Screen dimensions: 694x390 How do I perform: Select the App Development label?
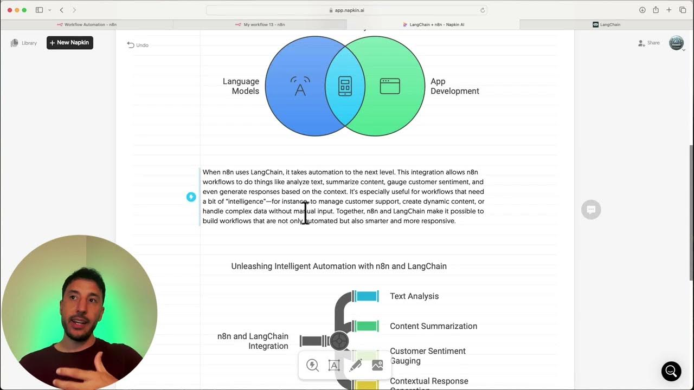click(455, 86)
